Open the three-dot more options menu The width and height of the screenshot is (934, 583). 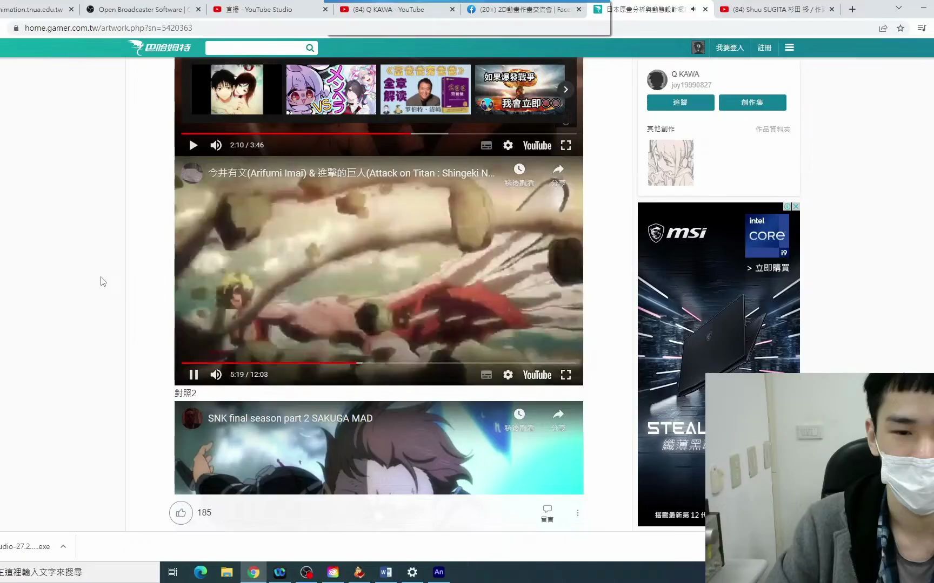pos(578,513)
